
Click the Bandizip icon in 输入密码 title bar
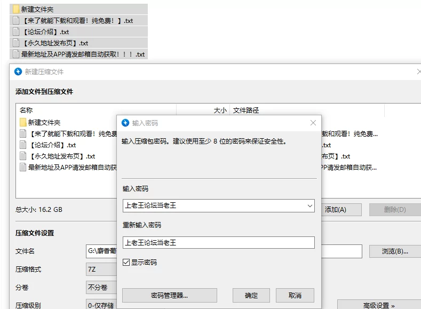[x=126, y=123]
